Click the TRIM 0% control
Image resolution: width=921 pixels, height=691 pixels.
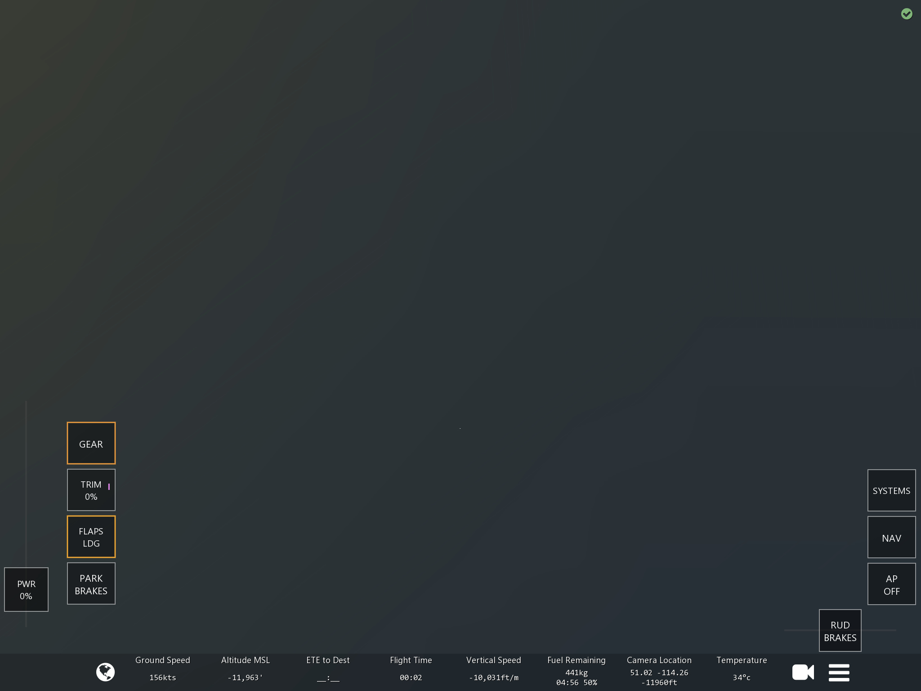(91, 490)
